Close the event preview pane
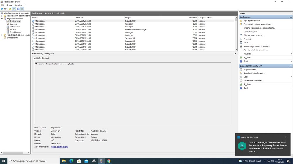 tap(235, 53)
